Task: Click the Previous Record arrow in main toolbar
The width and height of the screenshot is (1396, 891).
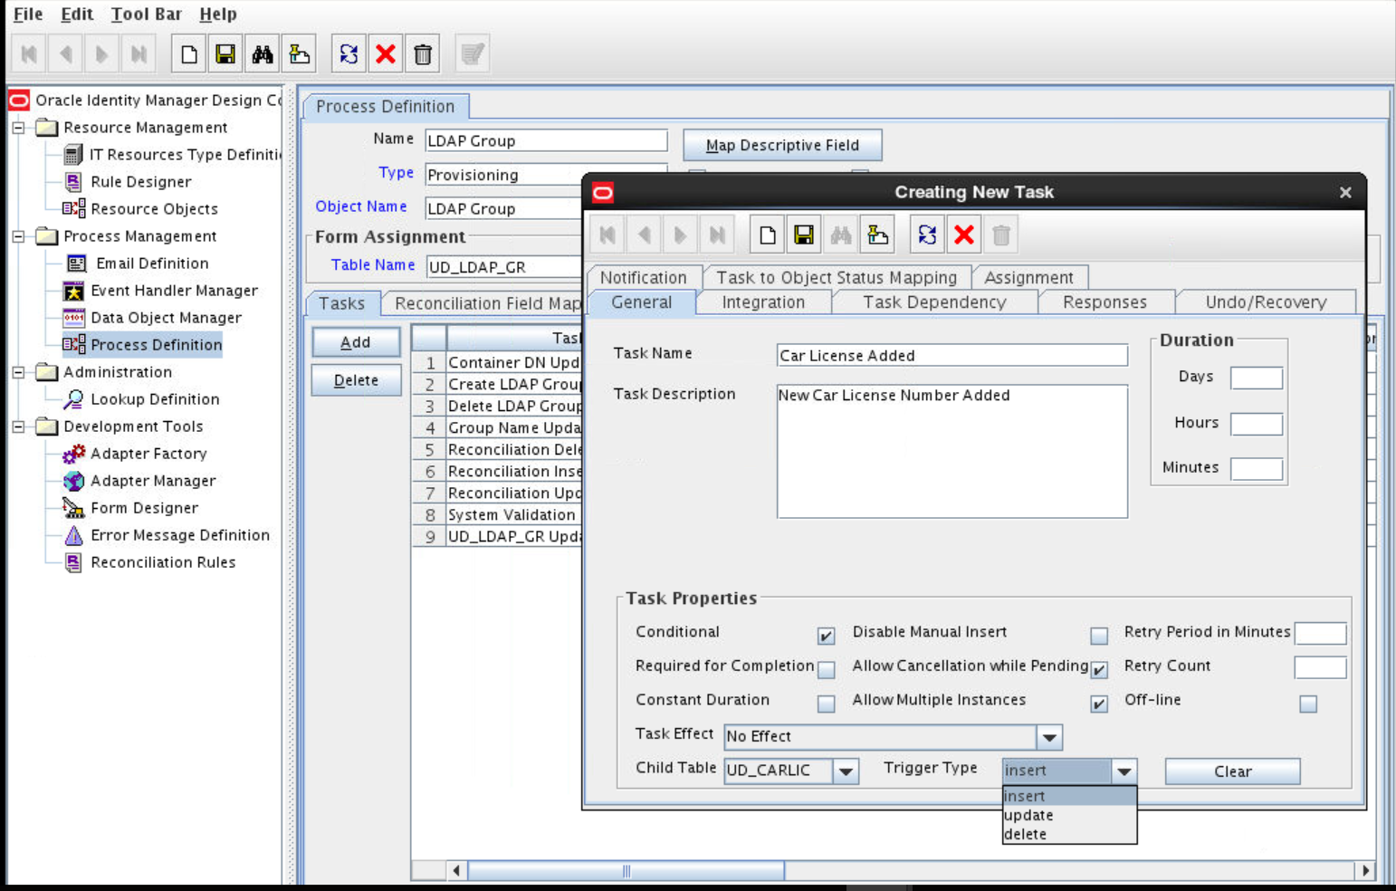Action: (x=65, y=54)
